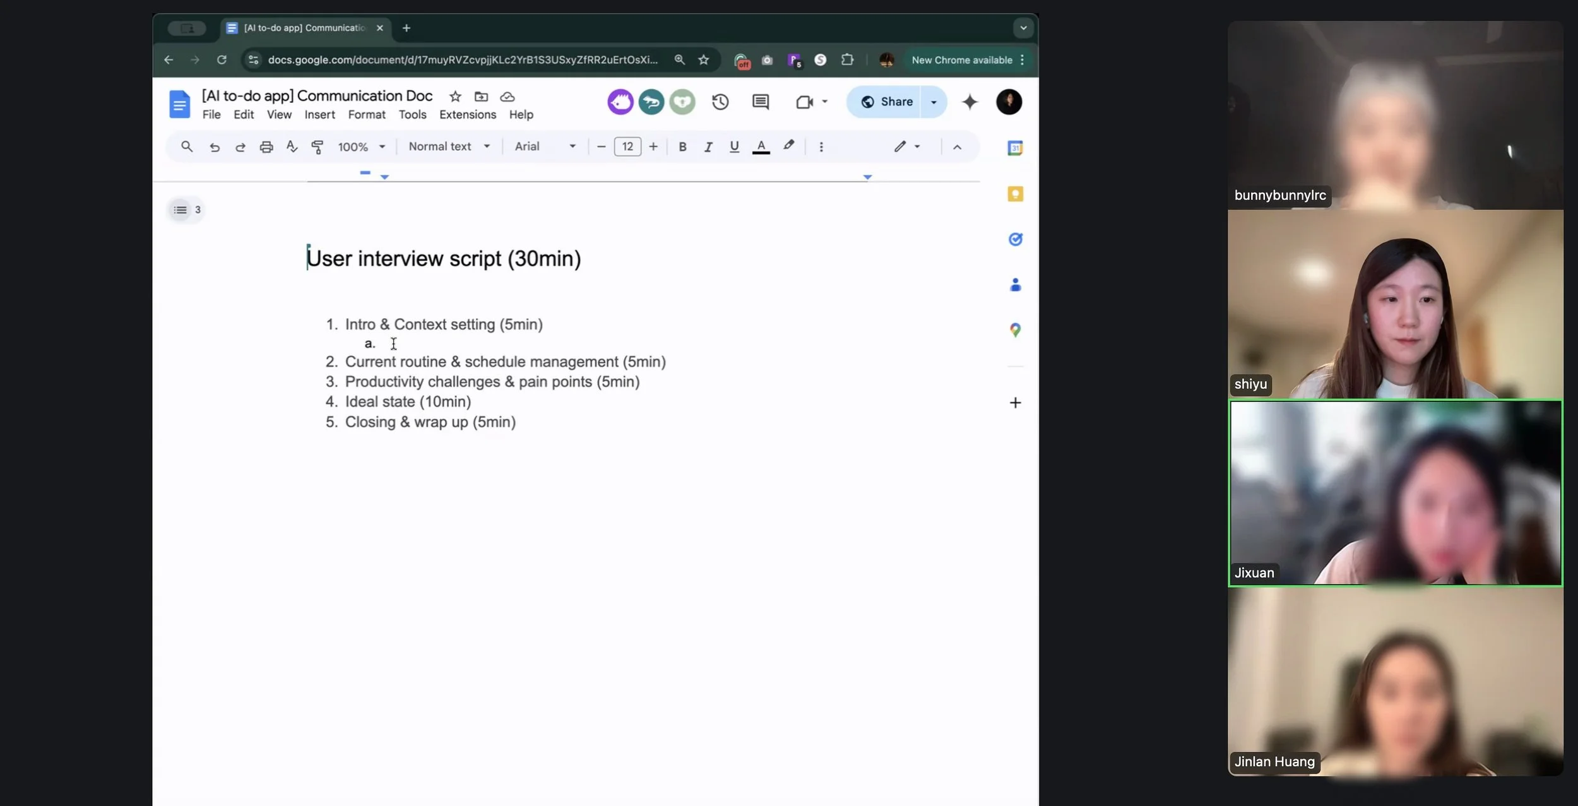The width and height of the screenshot is (1578, 806).
Task: Toggle italic formatting
Action: (x=708, y=147)
